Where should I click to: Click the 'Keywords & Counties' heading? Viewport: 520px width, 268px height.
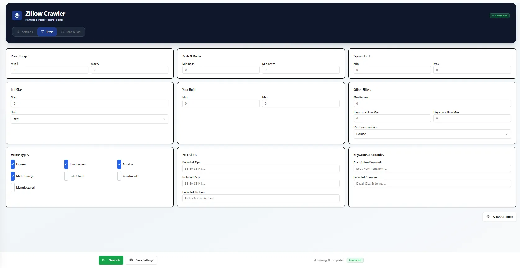click(x=369, y=155)
